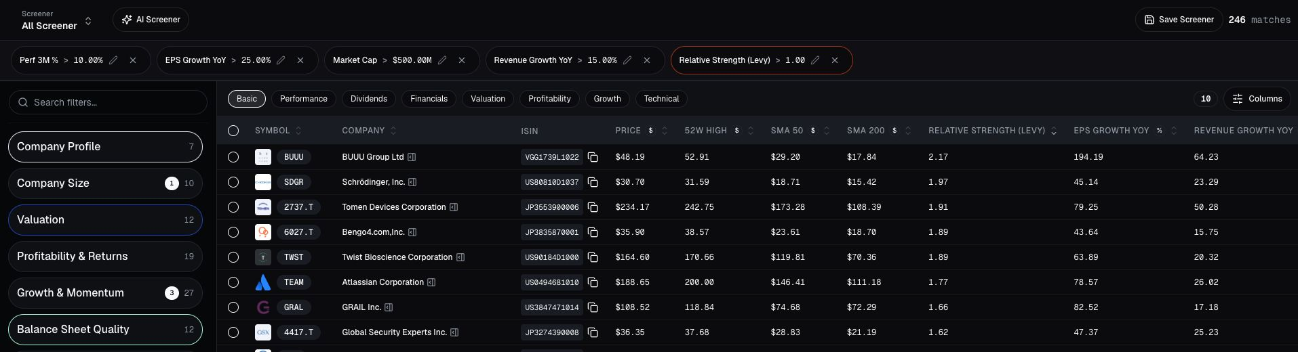Select the 4417.T row checkbox
1298x352 pixels.
[233, 332]
